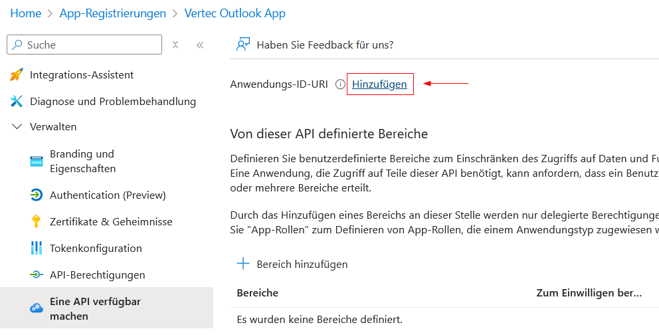The image size is (659, 335).
Task: Click the Branding und Eigenschaften icon
Action: 37,162
